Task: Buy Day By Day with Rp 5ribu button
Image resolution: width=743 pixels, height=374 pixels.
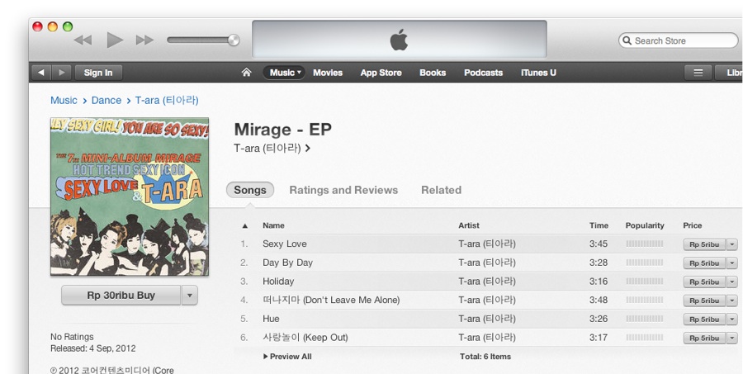Action: tap(704, 263)
